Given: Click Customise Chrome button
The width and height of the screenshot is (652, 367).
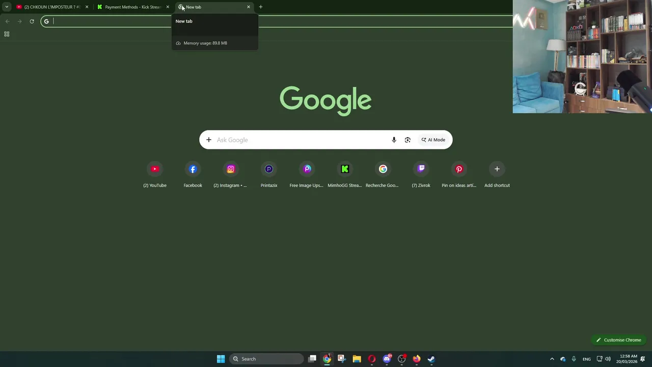Looking at the screenshot, I should coord(618,340).
